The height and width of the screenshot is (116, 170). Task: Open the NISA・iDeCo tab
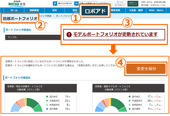pos(156,10)
